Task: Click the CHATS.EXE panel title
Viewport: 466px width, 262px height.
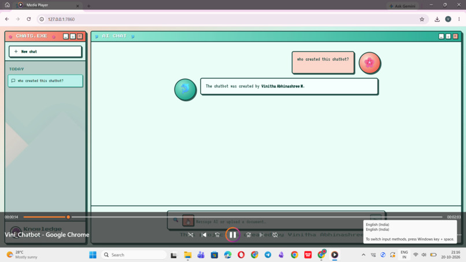Action: pyautogui.click(x=31, y=36)
